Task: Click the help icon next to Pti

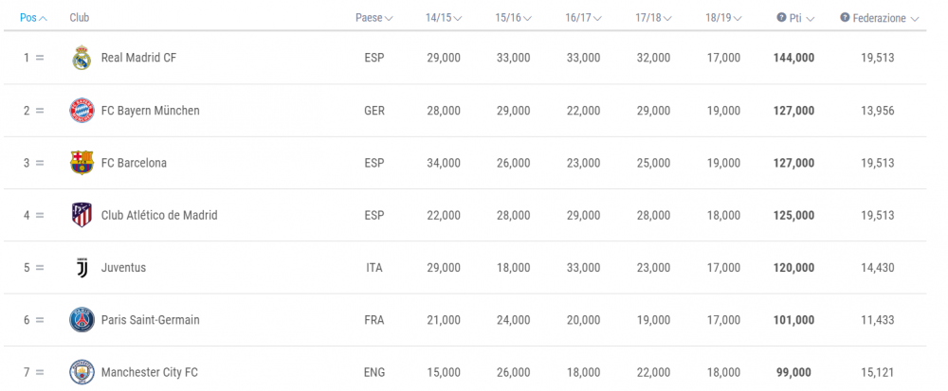Action: tap(781, 18)
